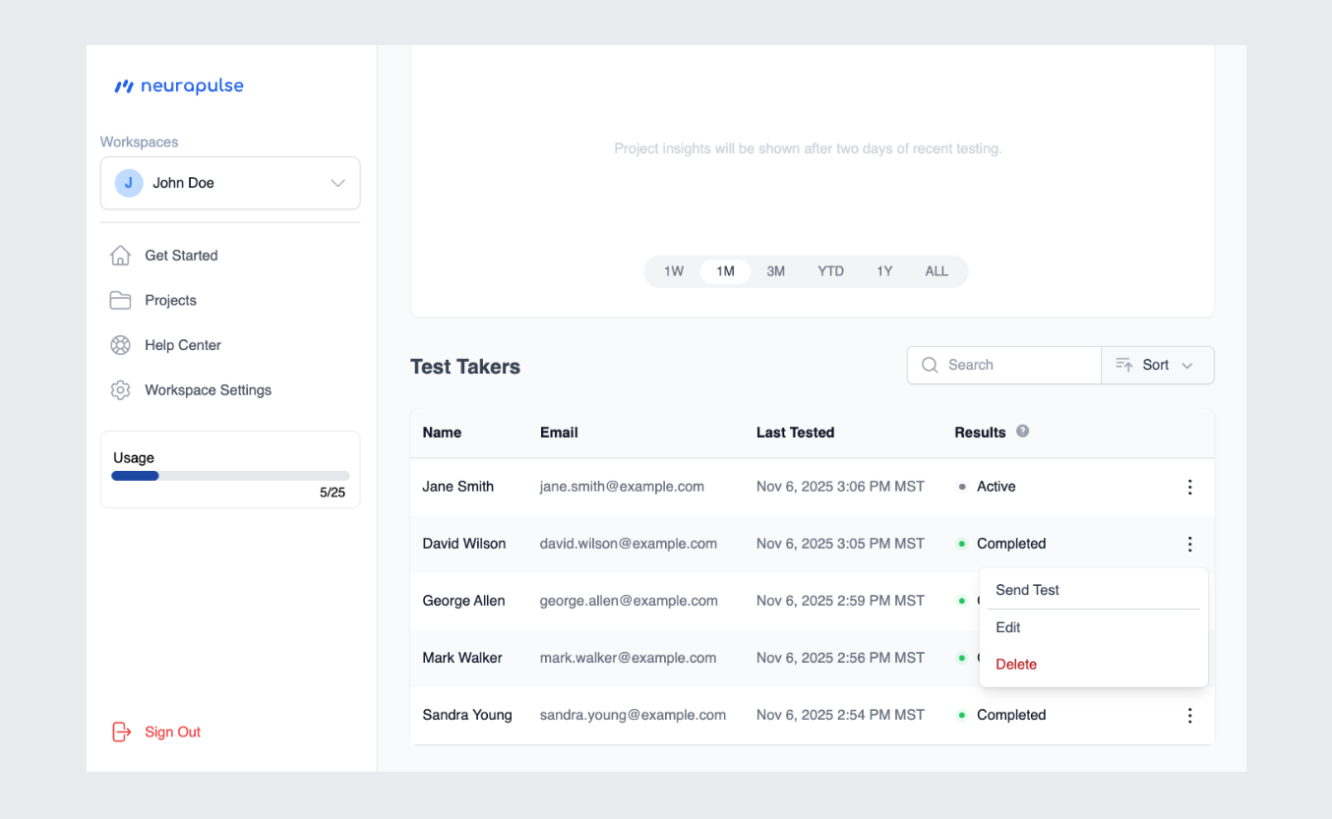Choose the ALL time range

point(937,271)
